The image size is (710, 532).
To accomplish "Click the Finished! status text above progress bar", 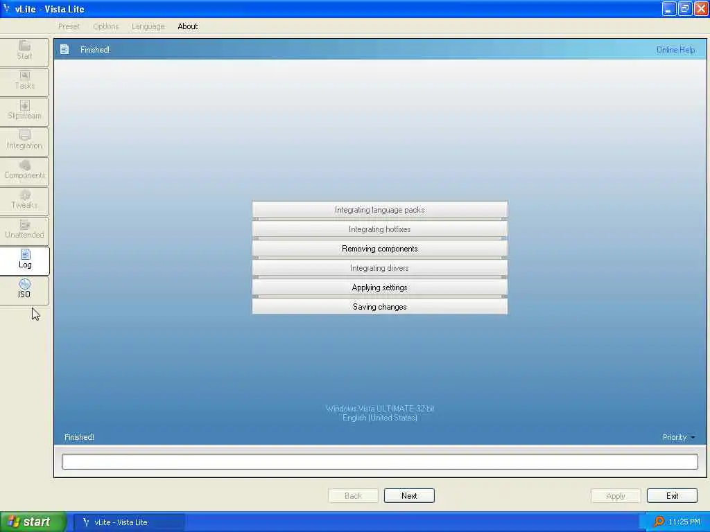I will click(x=79, y=437).
